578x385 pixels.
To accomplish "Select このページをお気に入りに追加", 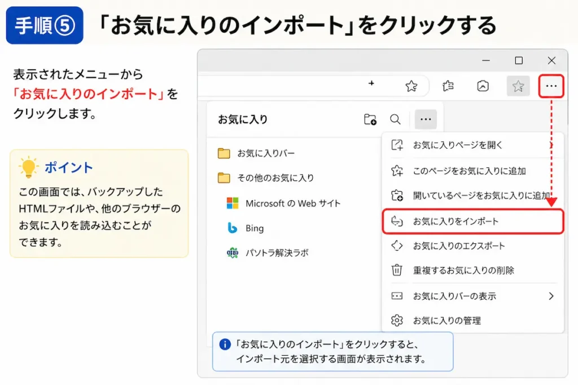I will tap(473, 171).
